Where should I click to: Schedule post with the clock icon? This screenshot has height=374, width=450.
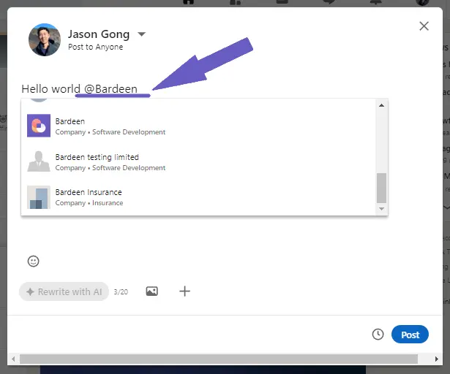tap(378, 334)
